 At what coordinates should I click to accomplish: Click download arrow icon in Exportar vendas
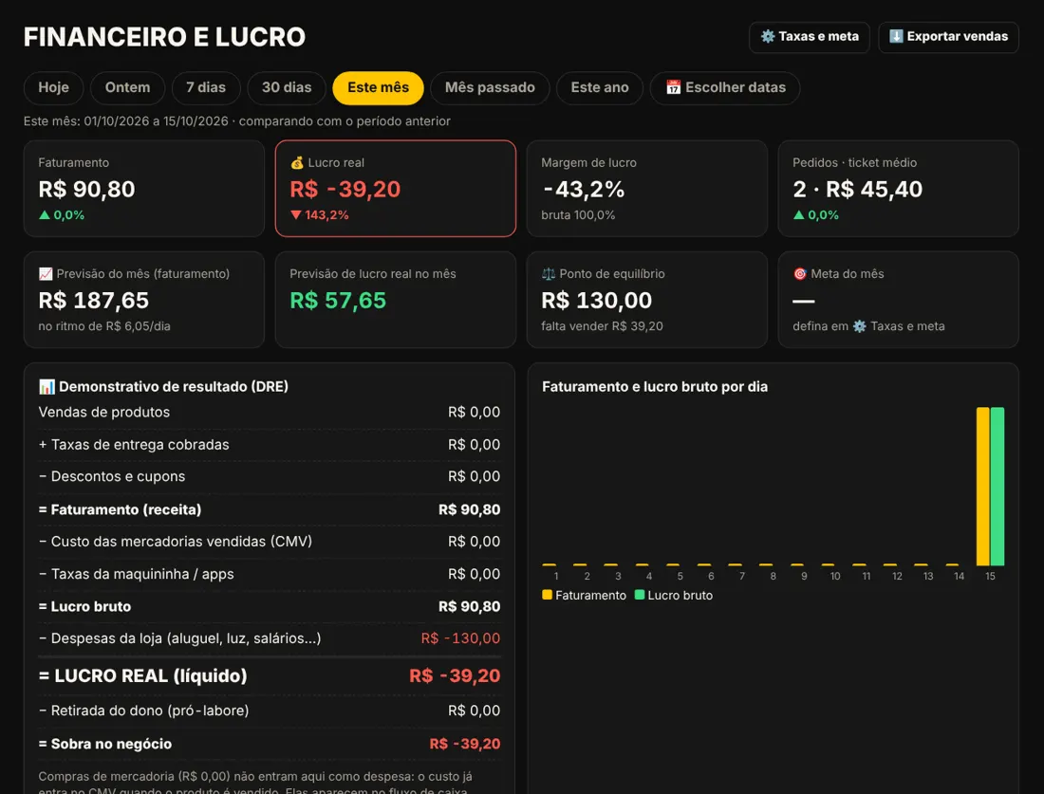(896, 36)
